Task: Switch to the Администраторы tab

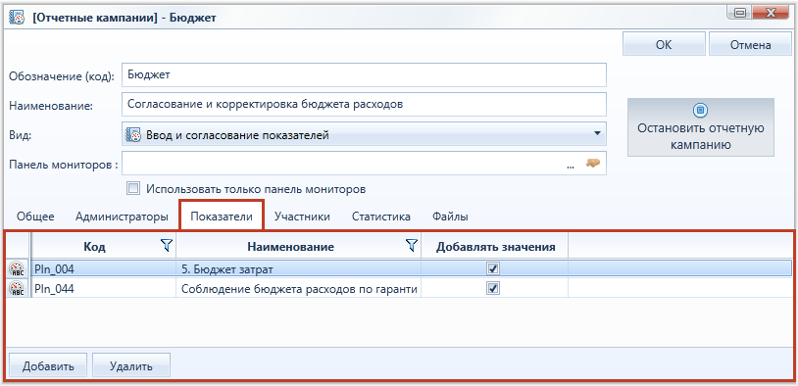Action: [122, 217]
